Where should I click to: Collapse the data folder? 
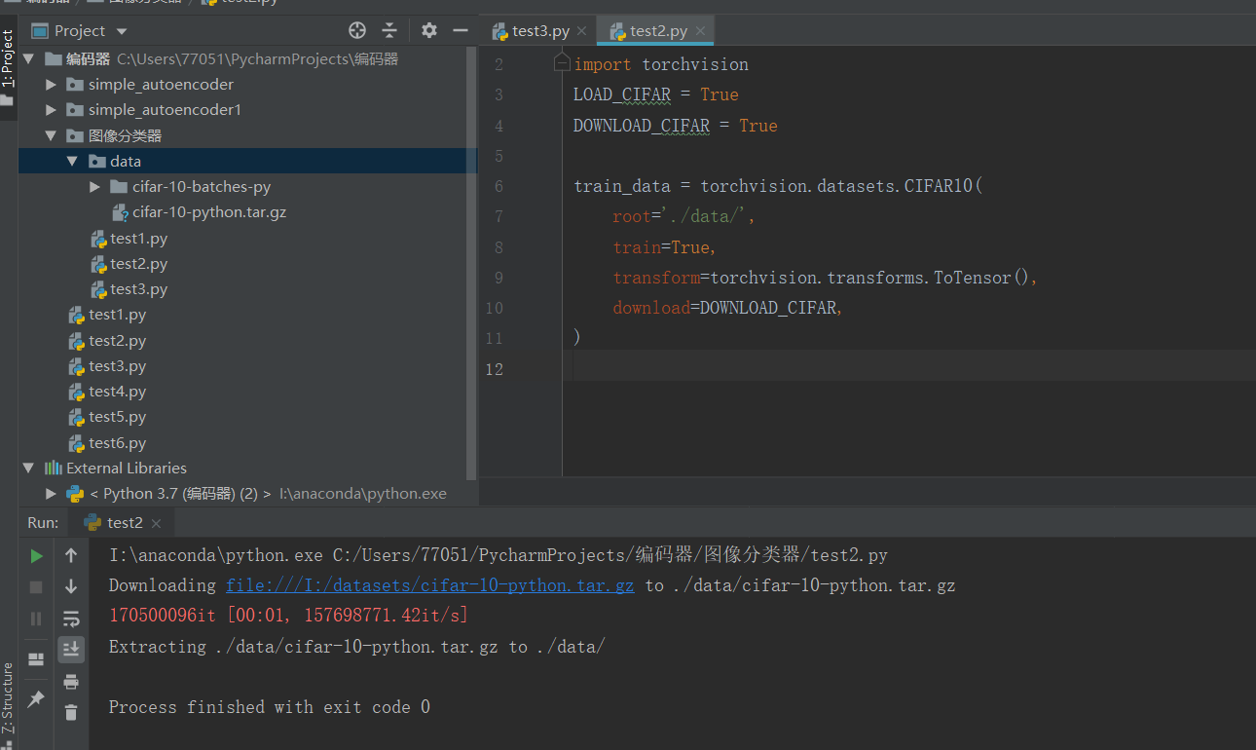tap(73, 161)
